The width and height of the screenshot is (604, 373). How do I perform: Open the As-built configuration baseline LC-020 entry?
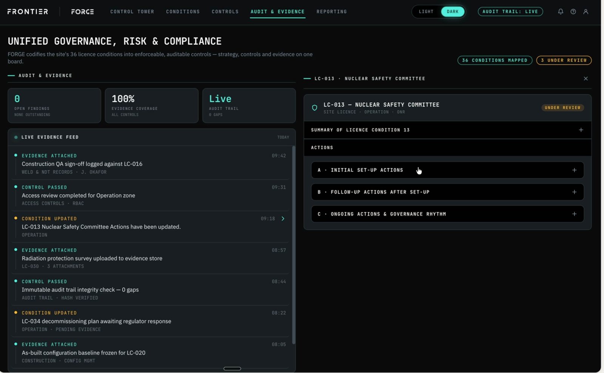150,353
